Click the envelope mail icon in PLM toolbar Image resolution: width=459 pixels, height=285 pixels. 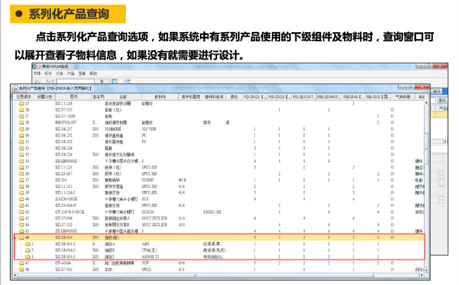tap(50, 82)
